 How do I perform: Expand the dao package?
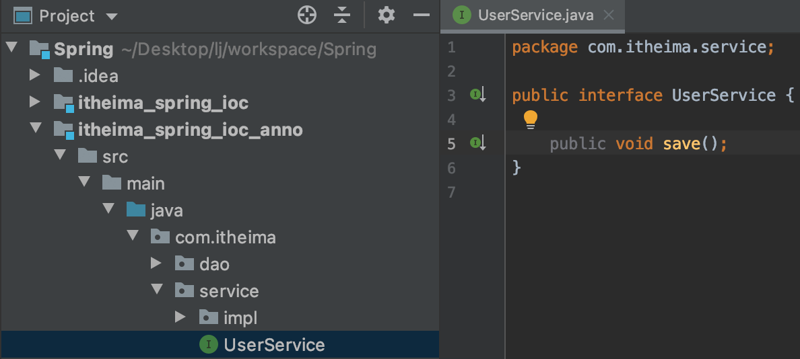pyautogui.click(x=156, y=264)
